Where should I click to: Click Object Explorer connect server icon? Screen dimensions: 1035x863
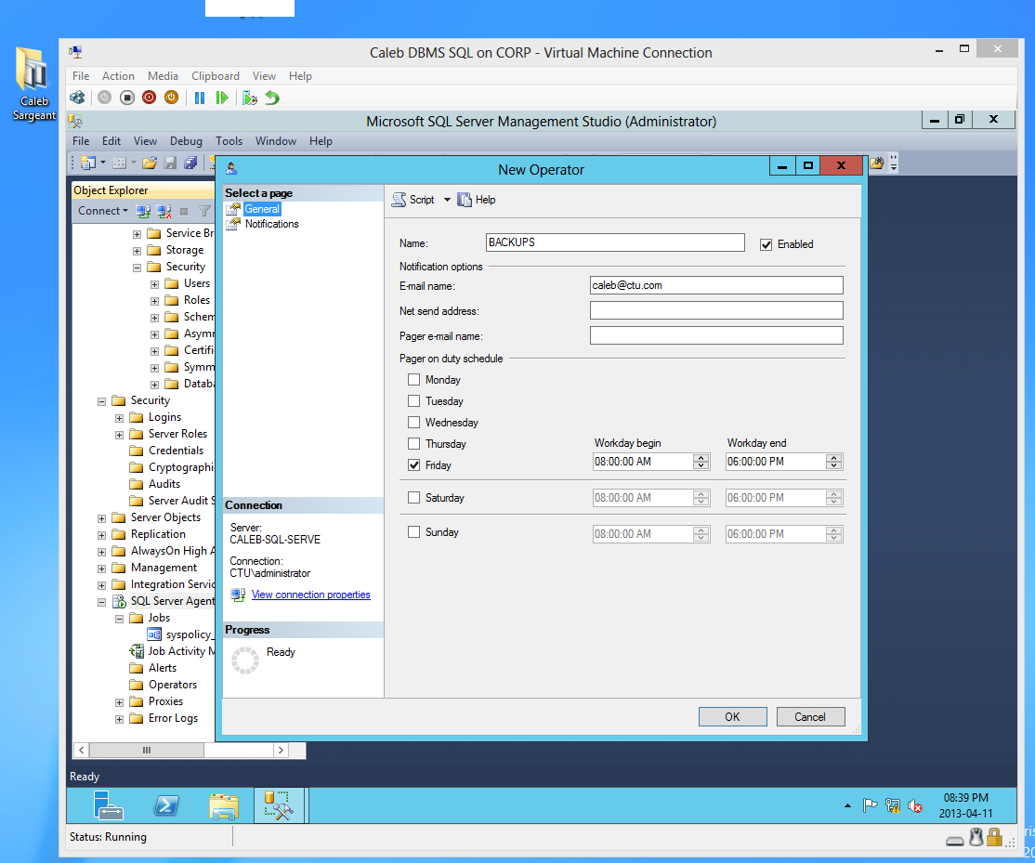click(x=143, y=211)
